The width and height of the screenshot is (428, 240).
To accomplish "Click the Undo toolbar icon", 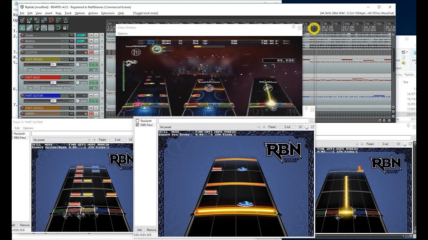I will pyautogui.click(x=51, y=20).
